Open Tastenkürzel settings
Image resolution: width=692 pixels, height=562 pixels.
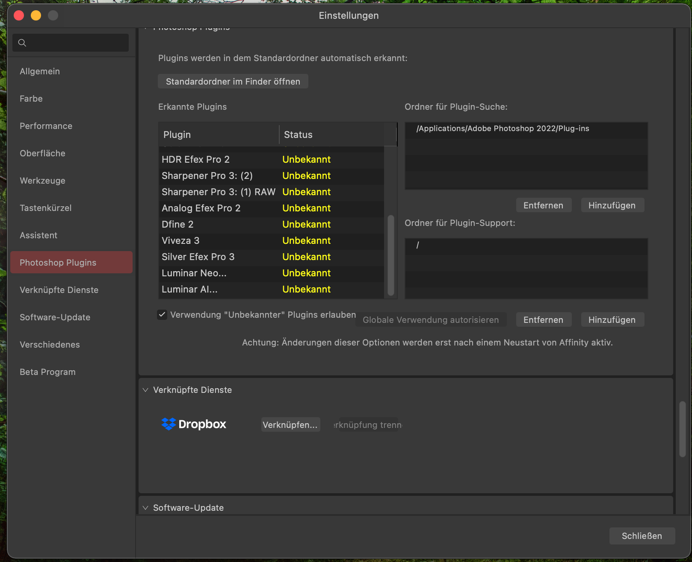(x=71, y=208)
